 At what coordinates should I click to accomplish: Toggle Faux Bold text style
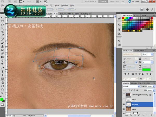click(125, 74)
